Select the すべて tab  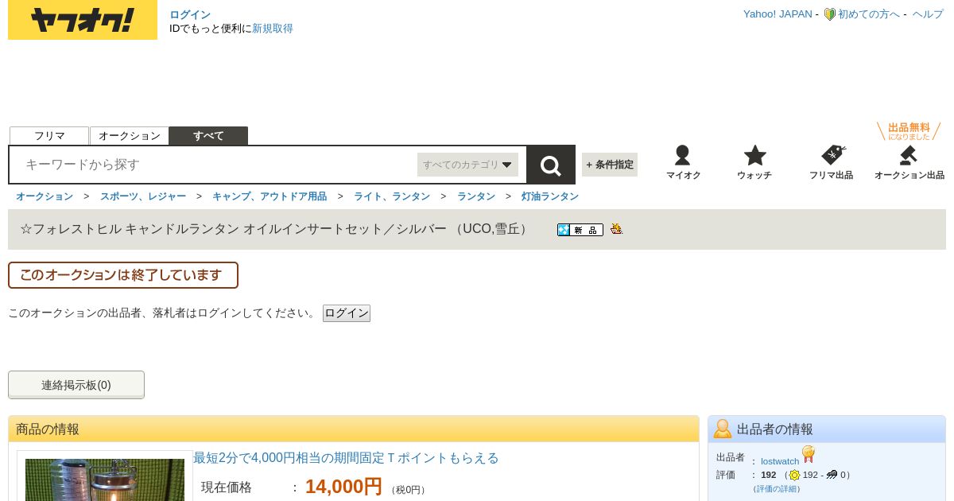tap(208, 136)
